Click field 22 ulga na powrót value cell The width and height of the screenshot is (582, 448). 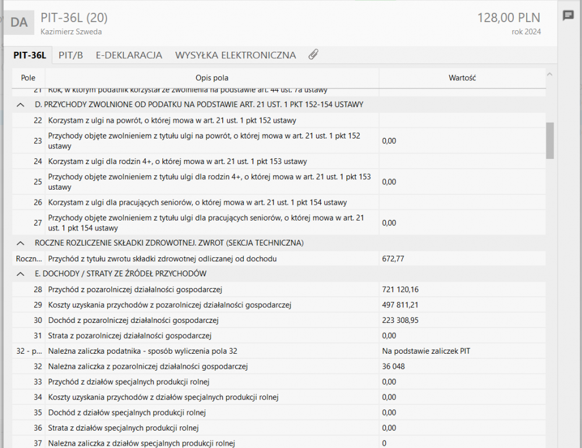(463, 120)
